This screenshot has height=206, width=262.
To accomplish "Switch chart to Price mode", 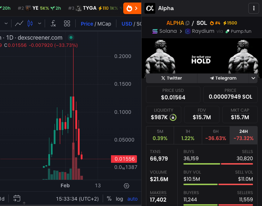I will pos(87,24).
